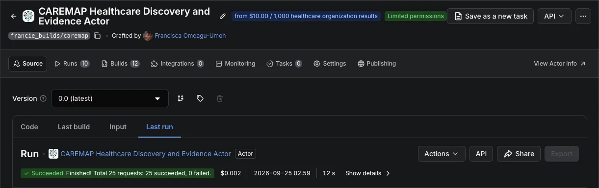Click the Version help question icon
Image resolution: width=599 pixels, height=188 pixels.
(x=43, y=98)
